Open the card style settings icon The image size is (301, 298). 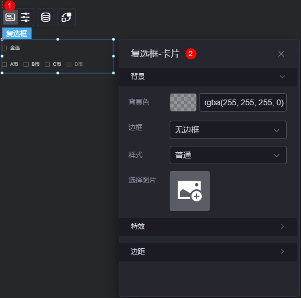point(10,17)
